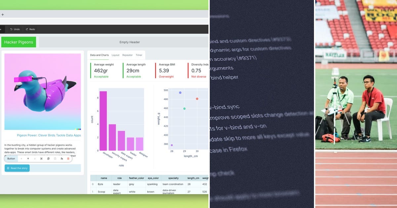The width and height of the screenshot is (397, 208).
Task: Click the Redo icon in the top toolbar
Action: pyautogui.click(x=30, y=29)
